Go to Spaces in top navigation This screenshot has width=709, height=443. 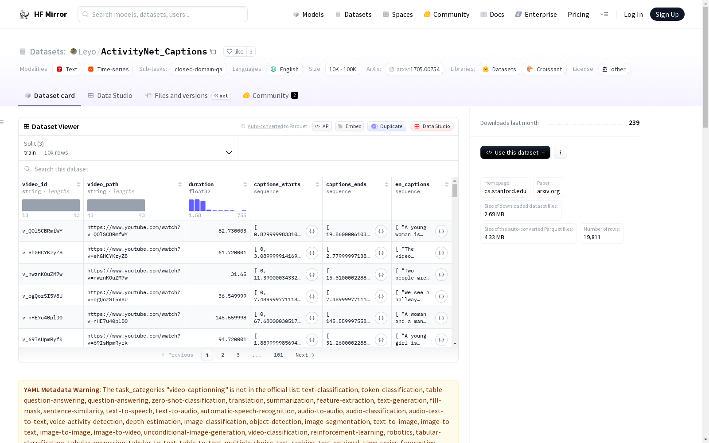(x=398, y=15)
